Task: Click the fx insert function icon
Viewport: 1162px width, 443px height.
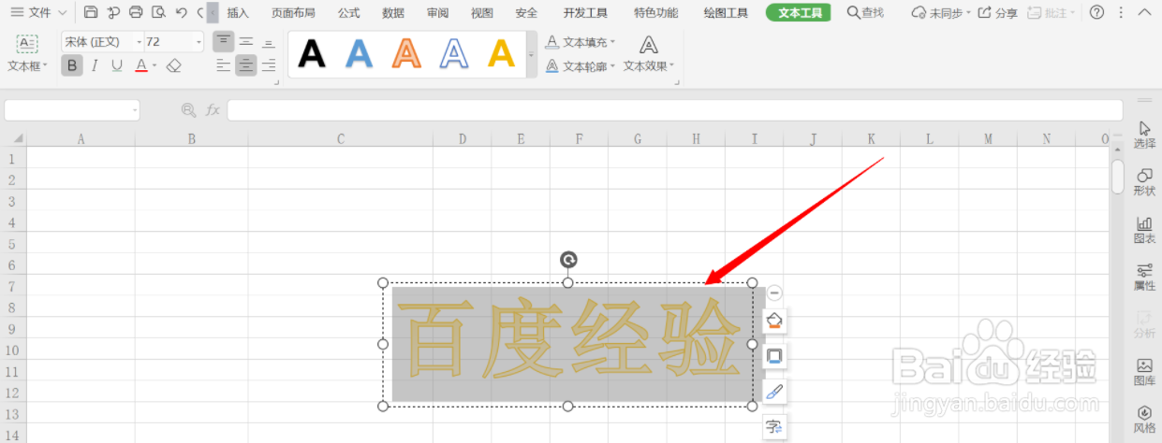Action: (x=213, y=110)
